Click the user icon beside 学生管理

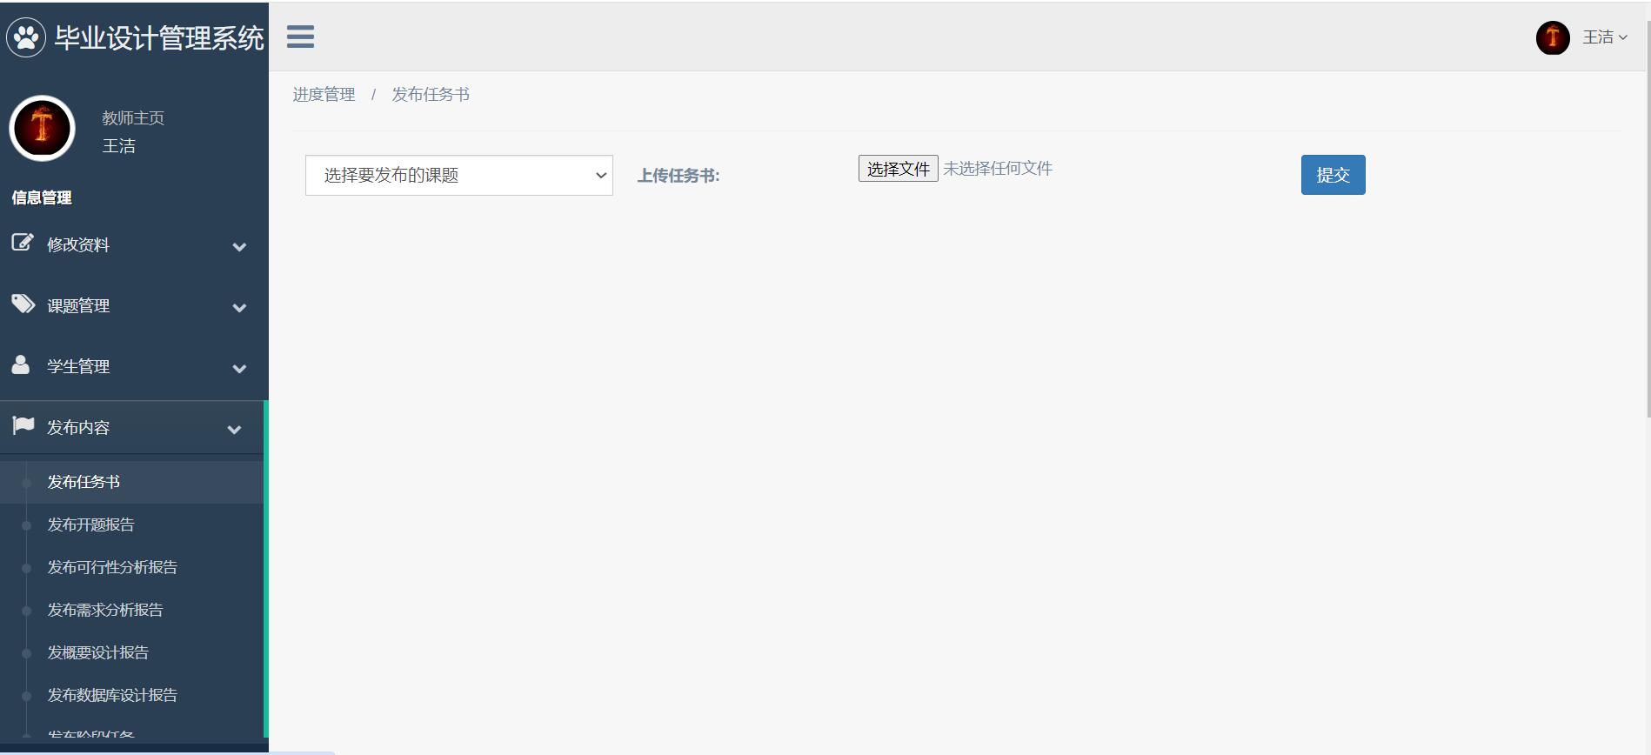coord(21,364)
